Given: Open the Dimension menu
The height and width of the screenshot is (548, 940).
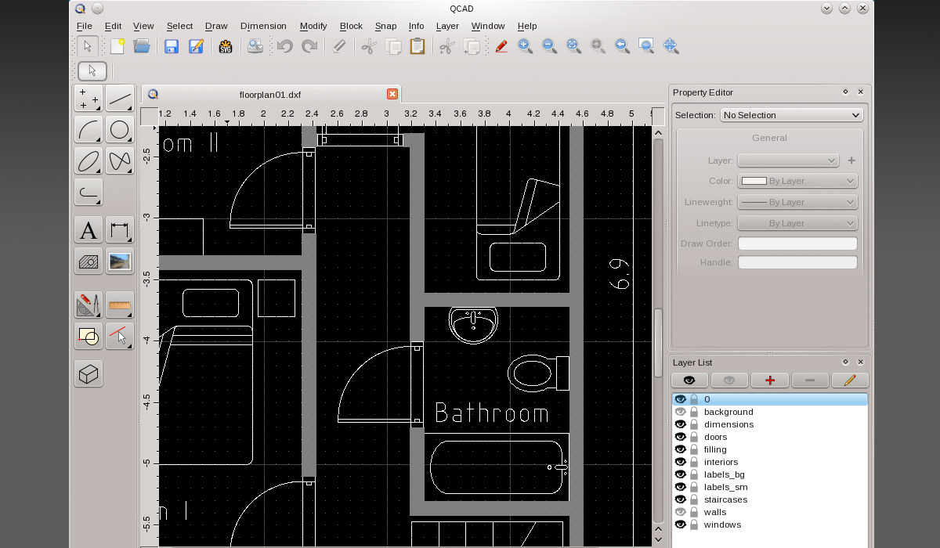Looking at the screenshot, I should (263, 26).
